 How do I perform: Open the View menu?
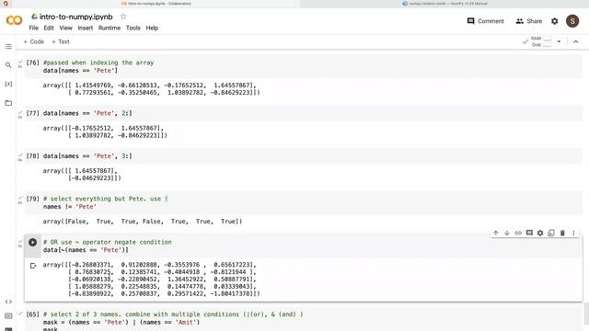tap(65, 28)
